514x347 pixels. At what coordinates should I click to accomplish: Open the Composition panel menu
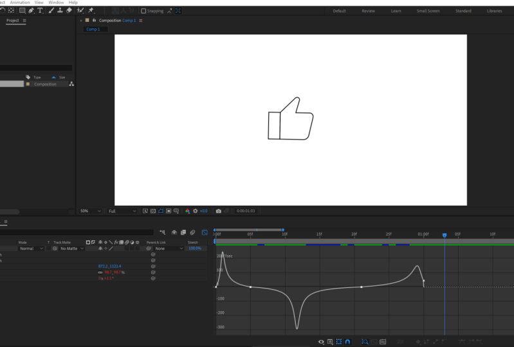point(141,21)
